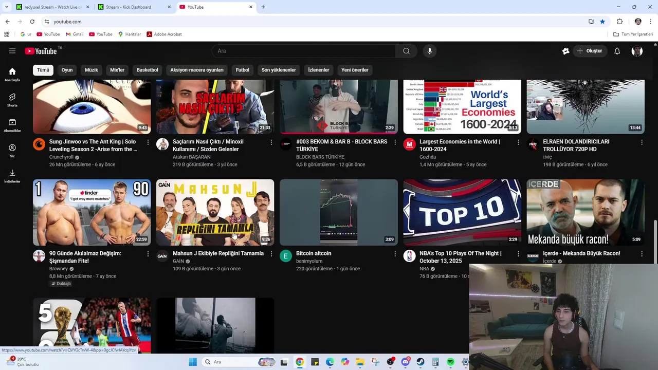Click the page vertical scrollbar
Image resolution: width=658 pixels, height=370 pixels.
tap(655, 242)
